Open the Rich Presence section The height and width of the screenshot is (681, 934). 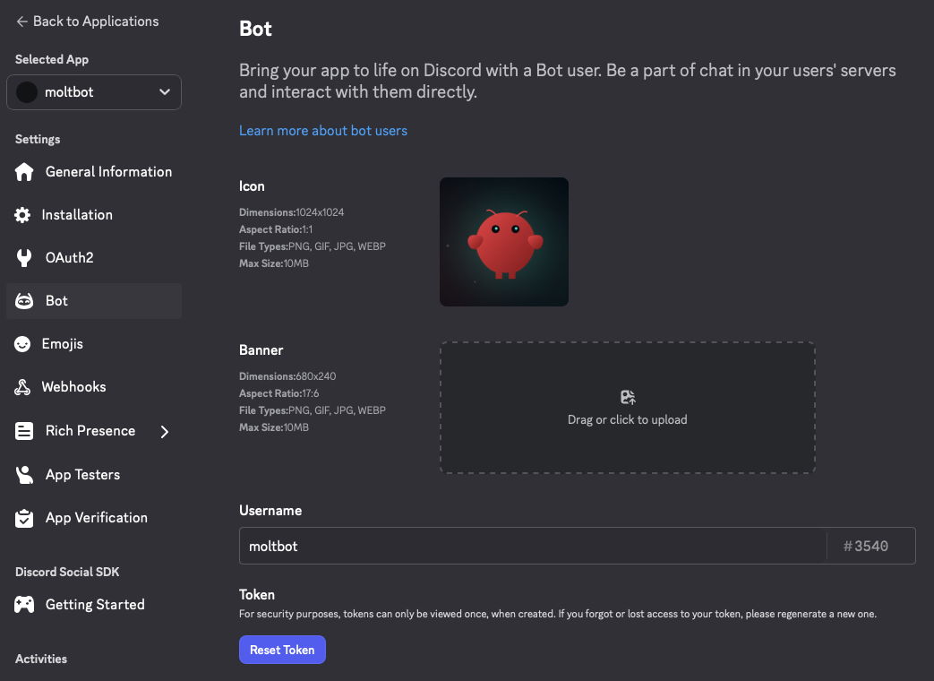pos(94,431)
